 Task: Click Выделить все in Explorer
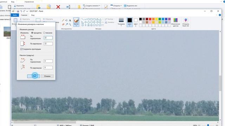point(130,6)
